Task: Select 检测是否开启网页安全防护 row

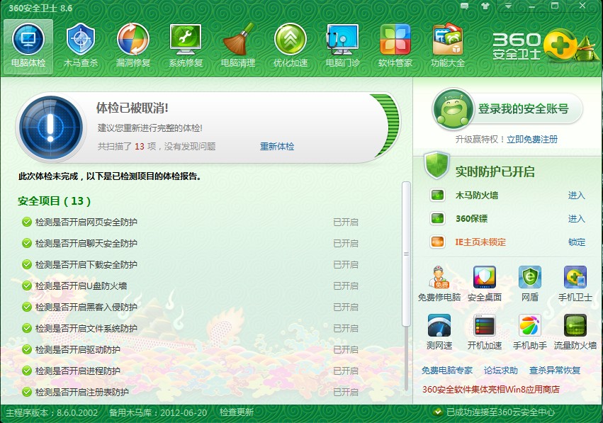Action: (x=190, y=222)
